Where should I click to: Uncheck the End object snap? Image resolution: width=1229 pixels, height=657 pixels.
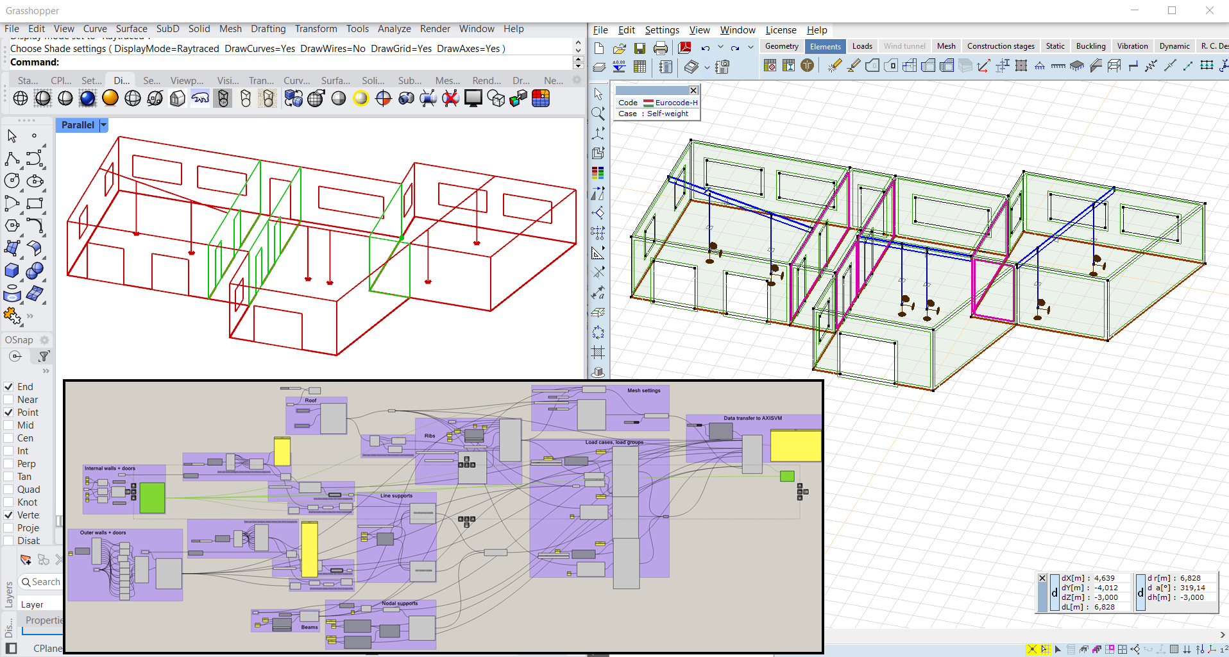click(x=9, y=387)
